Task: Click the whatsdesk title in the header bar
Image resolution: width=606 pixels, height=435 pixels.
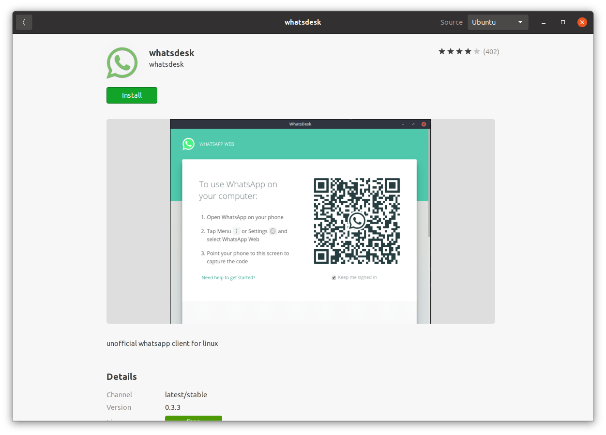Action: tap(303, 22)
